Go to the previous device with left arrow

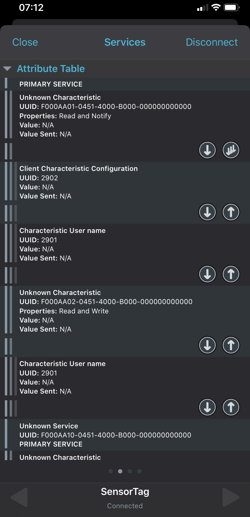coord(19,497)
